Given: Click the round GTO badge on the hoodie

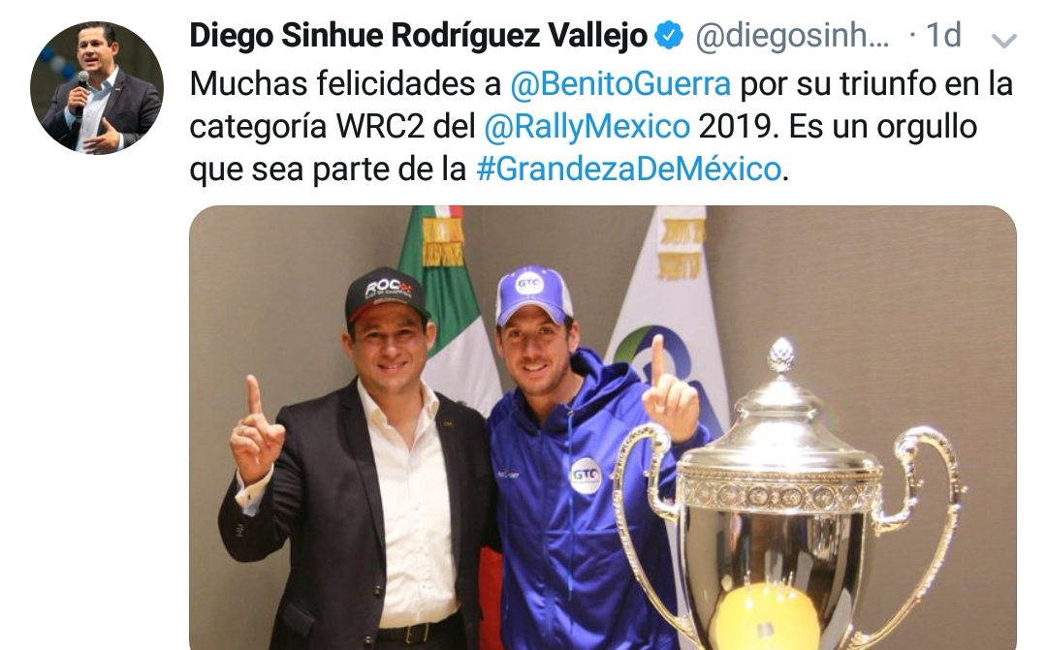Looking at the screenshot, I should (587, 476).
